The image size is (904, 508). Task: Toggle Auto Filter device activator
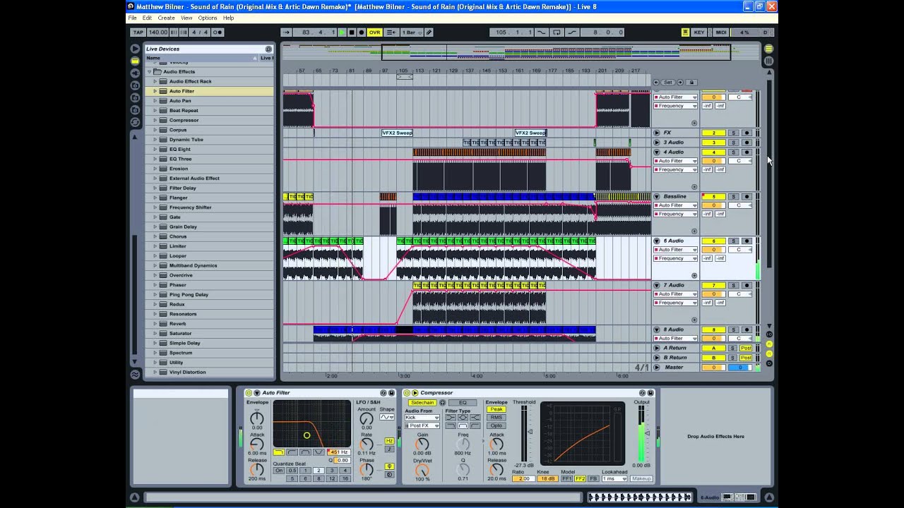point(249,393)
